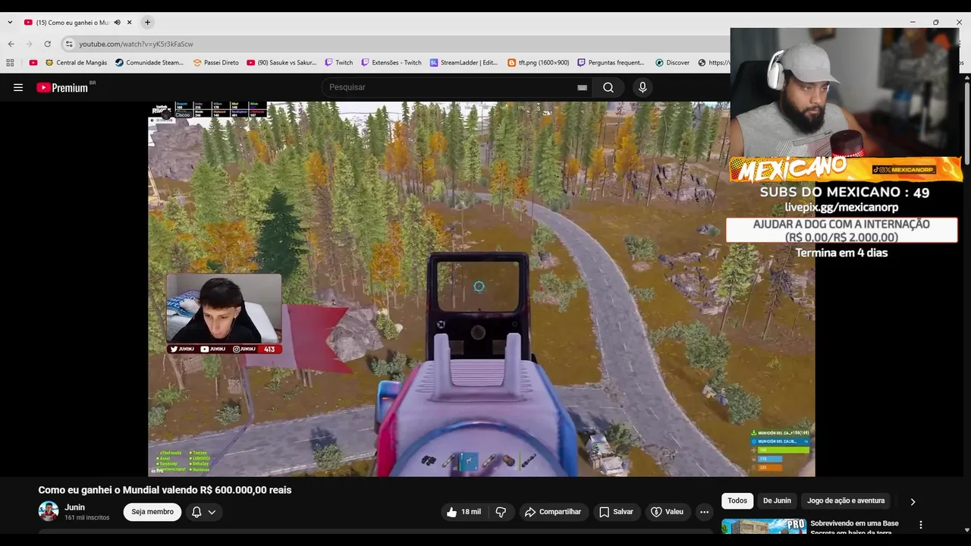Open StreamLadder Editor bookmark

[464, 62]
